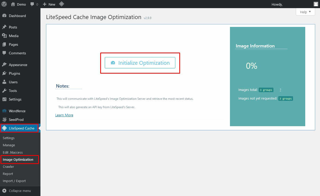Screen dimensions: 320x196
Task: Click the Tools wrench icon
Action: pos(4,91)
